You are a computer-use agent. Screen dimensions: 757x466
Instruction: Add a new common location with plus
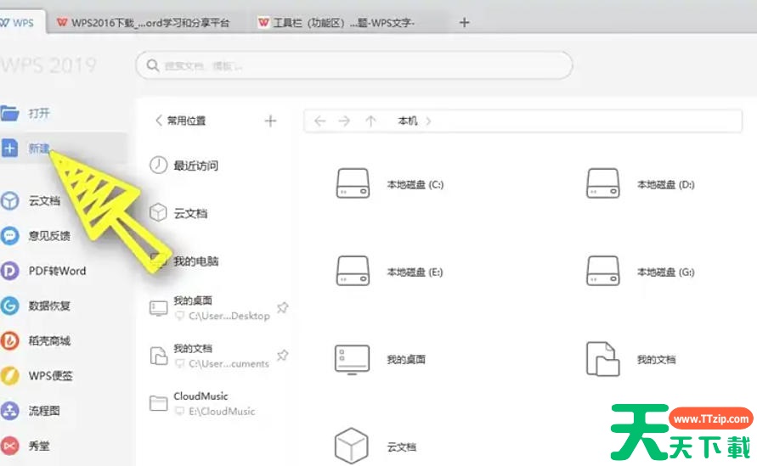point(270,121)
